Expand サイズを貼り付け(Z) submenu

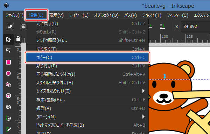tap(87, 91)
